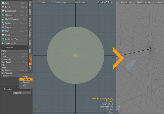Toggle the Snapping button
The width and height of the screenshot is (164, 114).
(x=22, y=93)
